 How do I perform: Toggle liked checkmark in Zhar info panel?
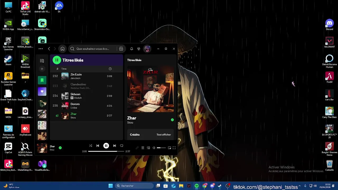(172, 120)
